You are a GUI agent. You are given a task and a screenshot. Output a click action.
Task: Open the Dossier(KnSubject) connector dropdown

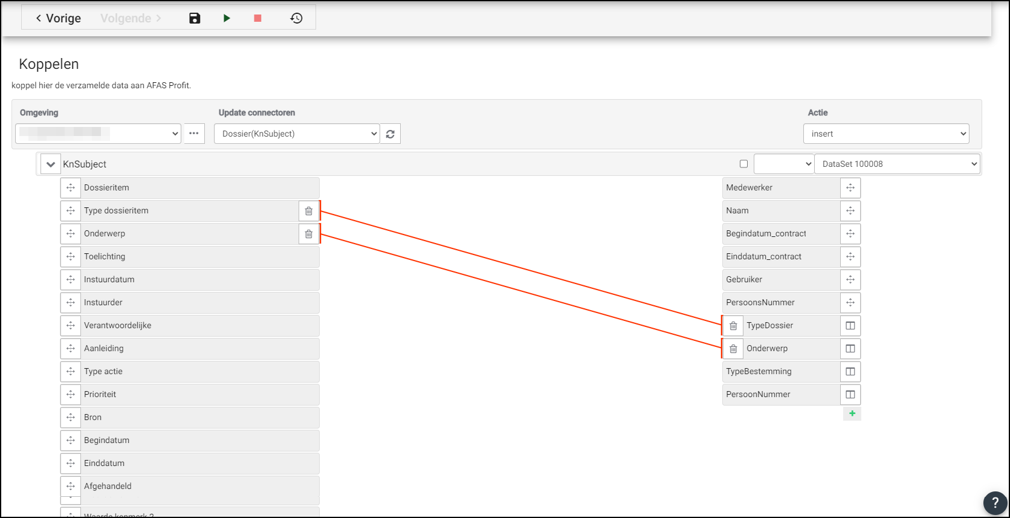point(297,134)
